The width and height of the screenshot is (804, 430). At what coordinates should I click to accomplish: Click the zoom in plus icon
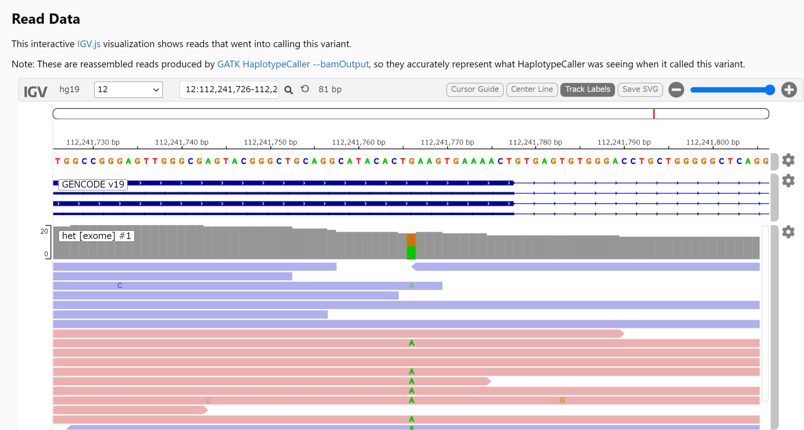point(789,90)
